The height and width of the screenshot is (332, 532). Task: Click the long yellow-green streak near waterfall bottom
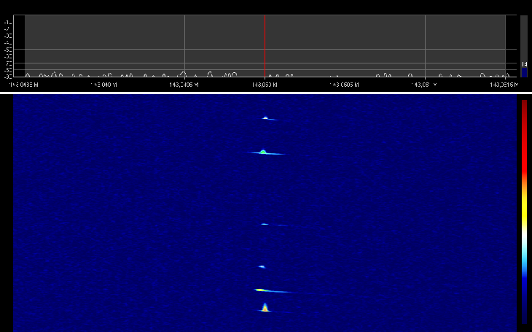click(x=268, y=290)
